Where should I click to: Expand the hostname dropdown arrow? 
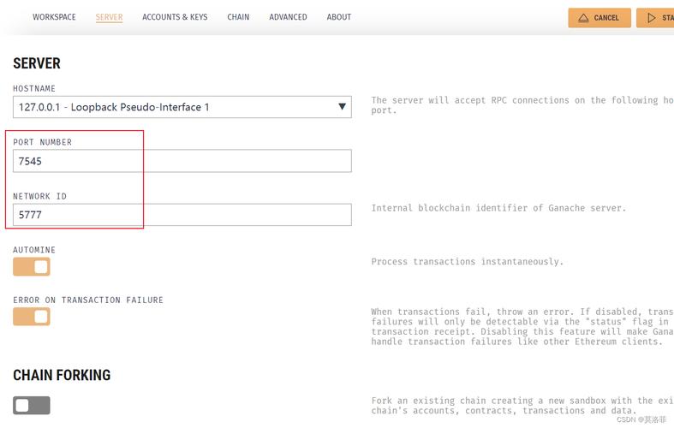tap(343, 106)
